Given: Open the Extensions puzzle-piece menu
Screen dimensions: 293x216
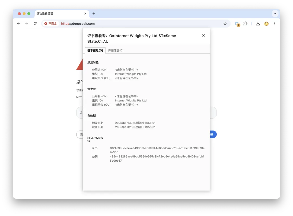Looking at the screenshot, I should click(245, 24).
